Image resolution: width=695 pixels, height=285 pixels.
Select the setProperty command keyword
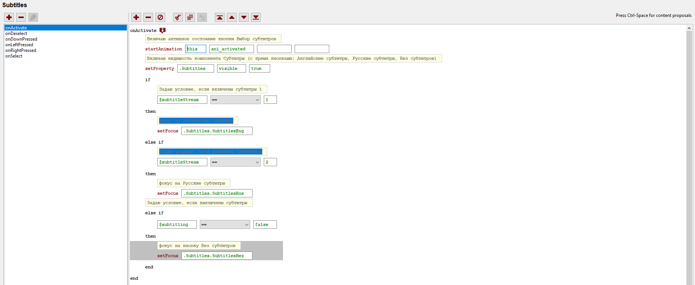(x=160, y=68)
